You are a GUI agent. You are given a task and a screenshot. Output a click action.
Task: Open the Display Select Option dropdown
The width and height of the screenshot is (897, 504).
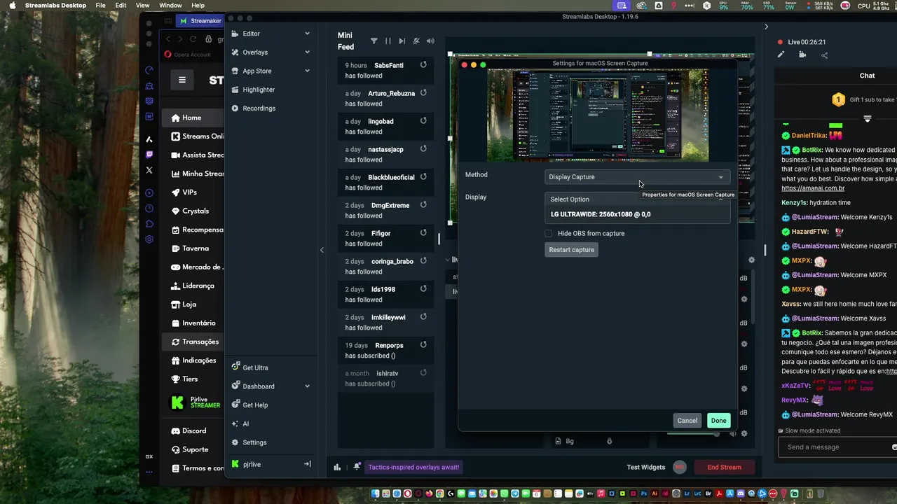point(637,199)
